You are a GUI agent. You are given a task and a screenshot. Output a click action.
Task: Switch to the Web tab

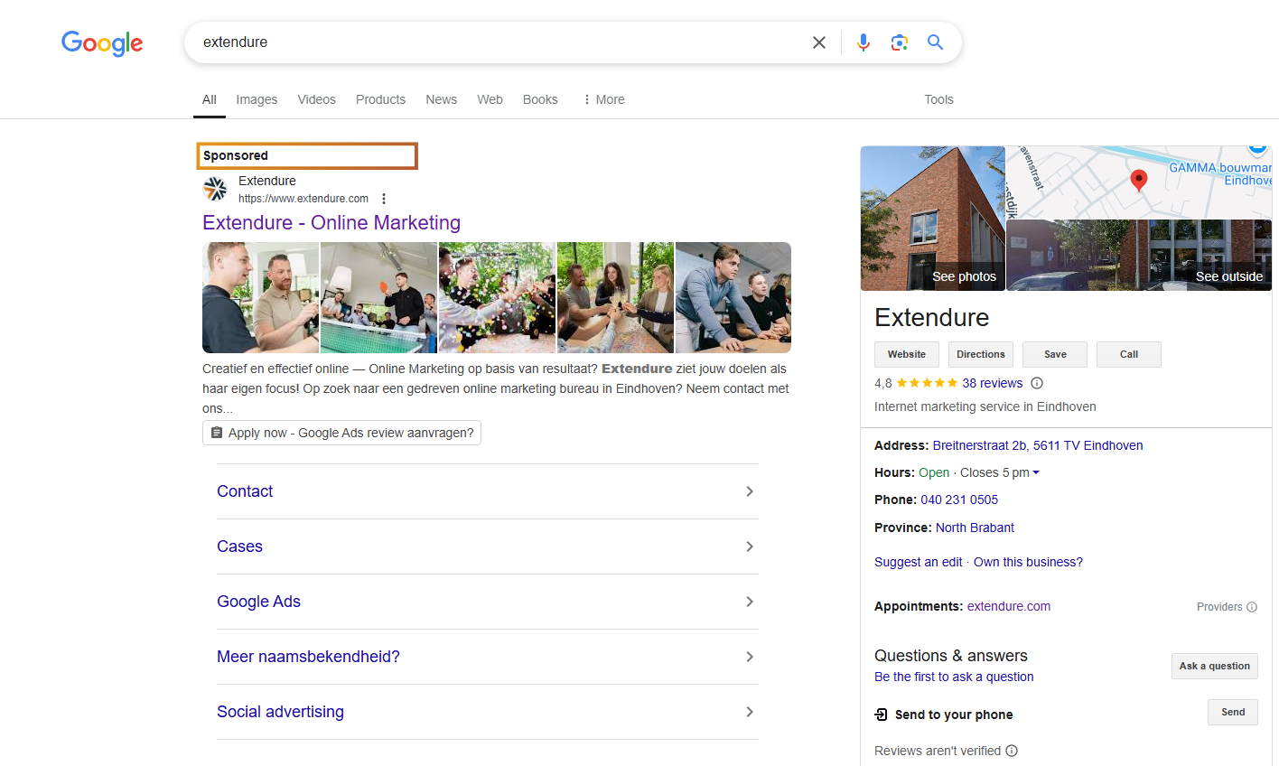(x=490, y=99)
